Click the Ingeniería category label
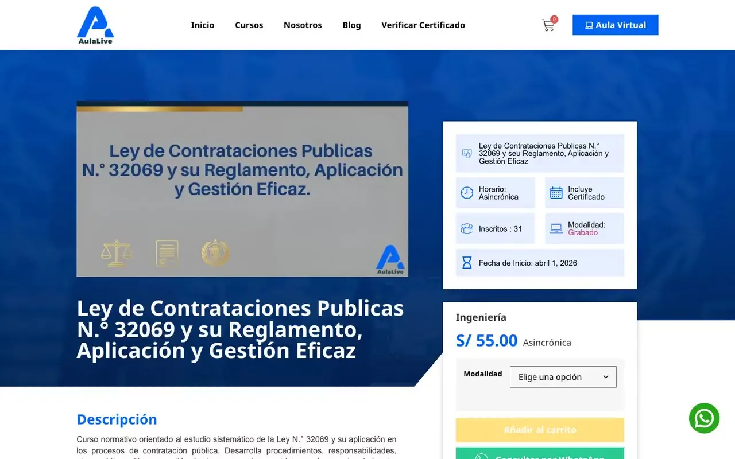Image resolution: width=735 pixels, height=459 pixels. coord(481,317)
